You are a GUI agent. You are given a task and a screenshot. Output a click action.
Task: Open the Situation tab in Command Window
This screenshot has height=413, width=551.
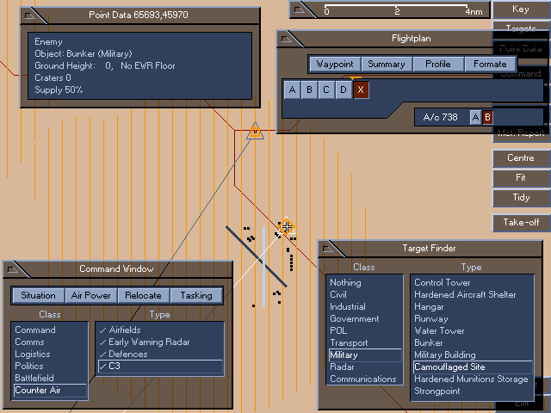click(38, 295)
